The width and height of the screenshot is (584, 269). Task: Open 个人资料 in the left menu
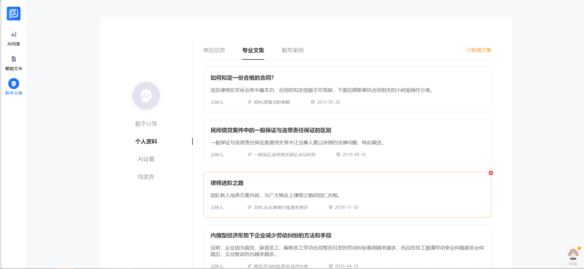pos(146,142)
